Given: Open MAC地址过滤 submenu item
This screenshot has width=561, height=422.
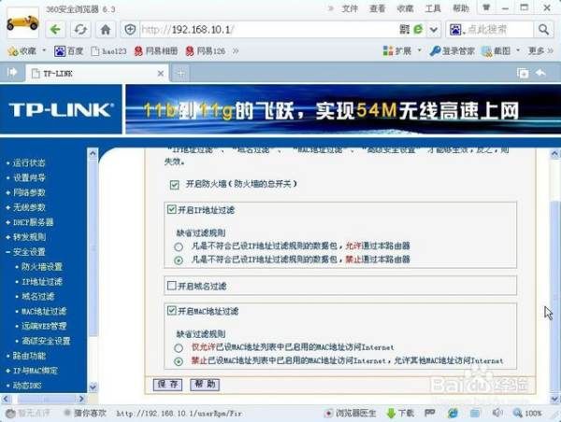Looking at the screenshot, I should (x=44, y=311).
